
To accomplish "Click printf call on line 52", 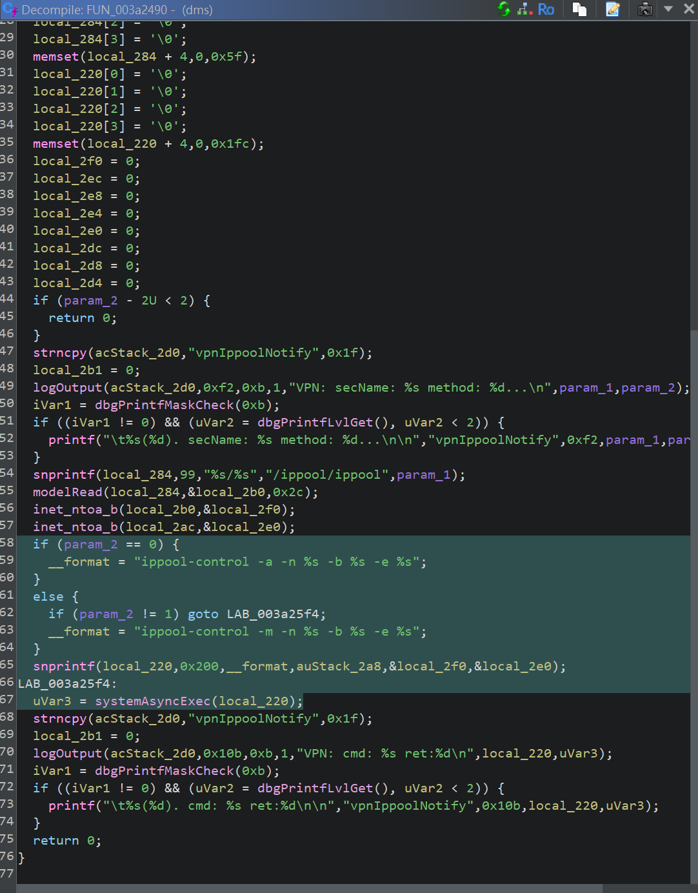I will (x=72, y=440).
